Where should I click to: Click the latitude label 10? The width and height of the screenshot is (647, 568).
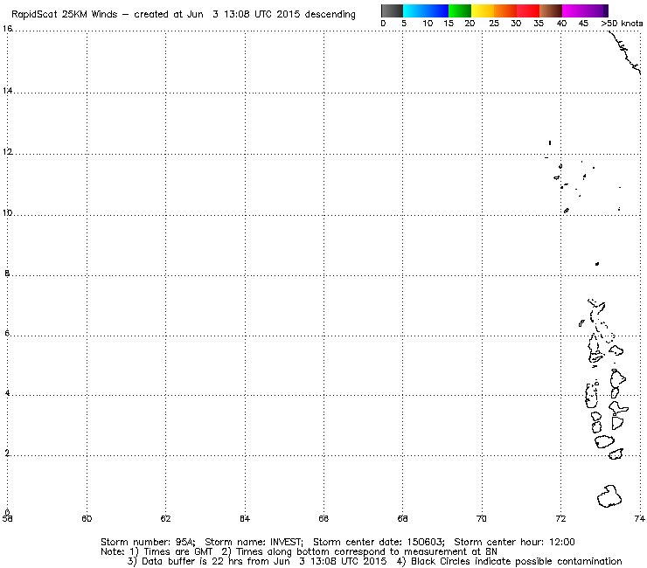(x=7, y=213)
